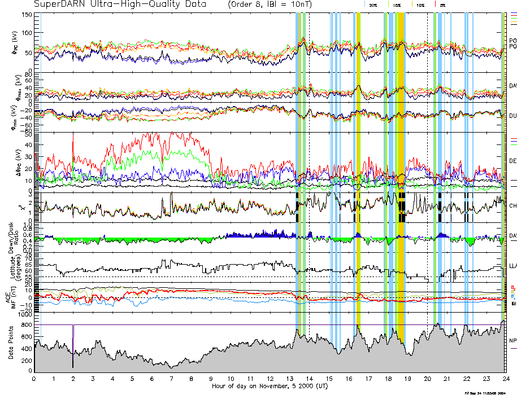Image resolution: width=517 pixels, height=395 pixels.
Task: Click the dashed vertical line at hour 14
Action: point(309,169)
